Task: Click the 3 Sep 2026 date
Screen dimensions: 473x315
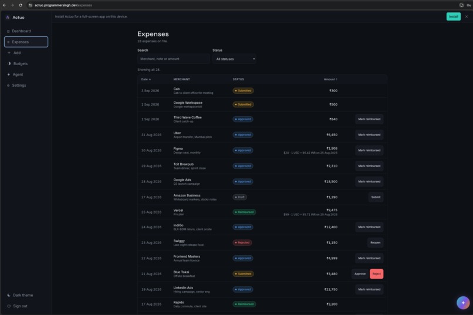Action: pos(150,91)
